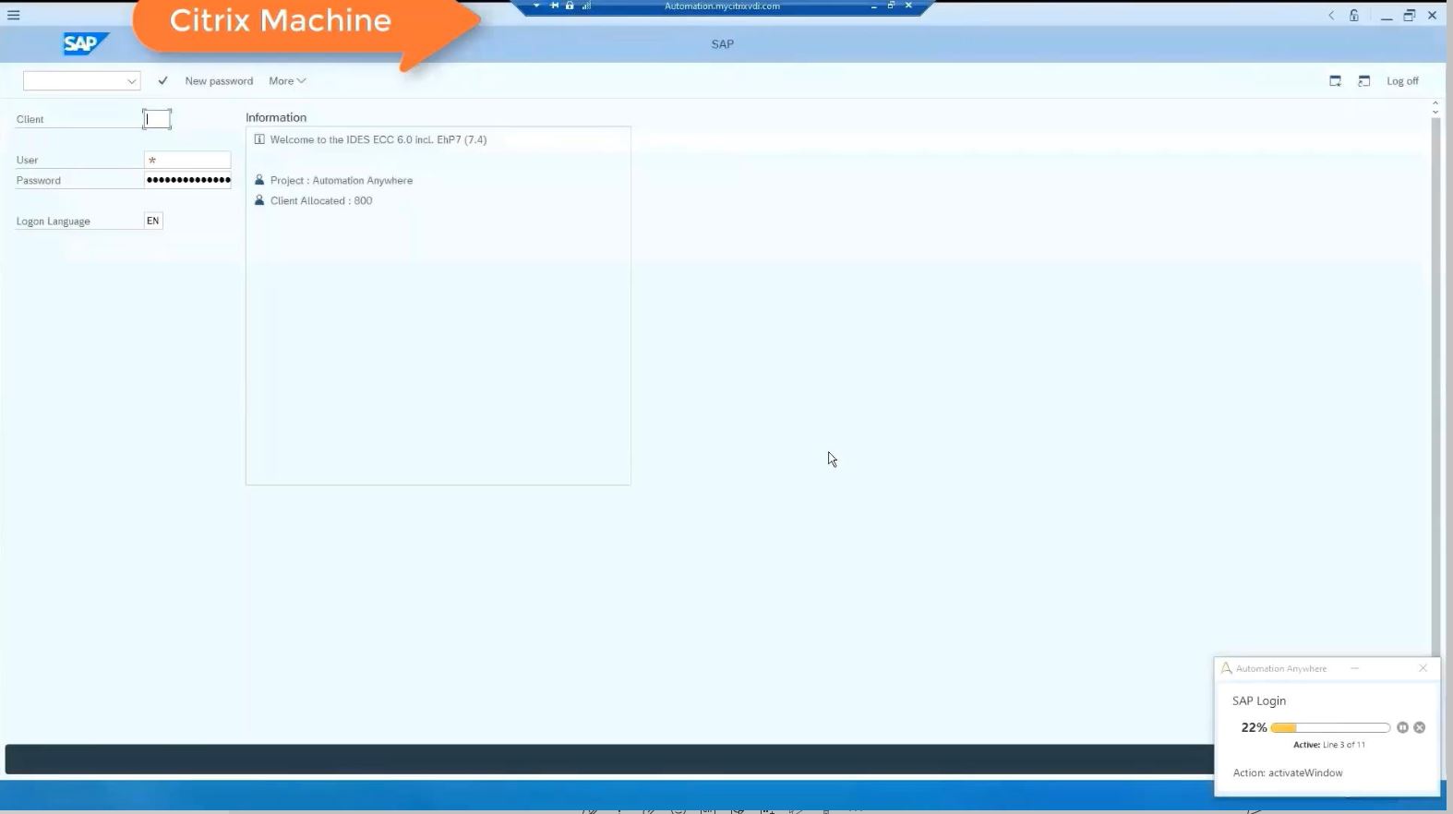Click the Automation Anywhere logo icon
This screenshot has width=1453, height=814.
[x=1226, y=668]
